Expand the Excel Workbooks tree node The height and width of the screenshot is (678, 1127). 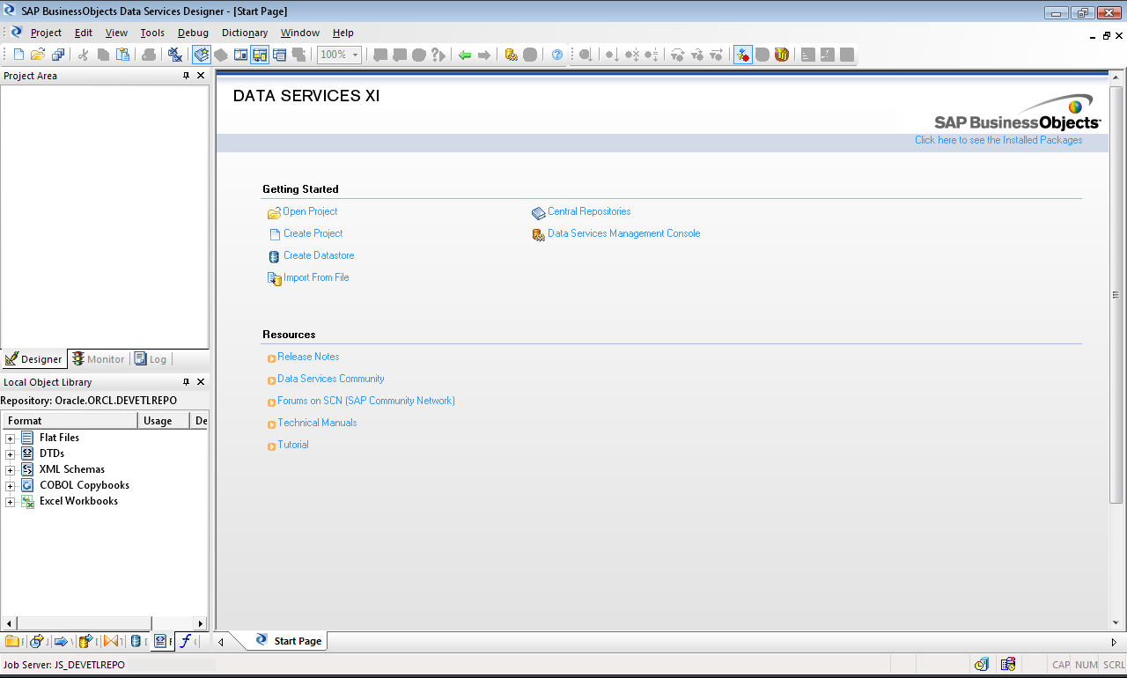[x=11, y=501]
